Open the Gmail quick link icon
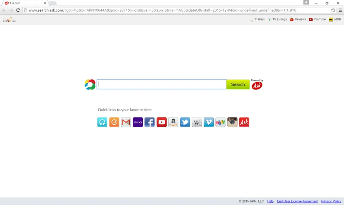The image size is (344, 205). pos(126,122)
